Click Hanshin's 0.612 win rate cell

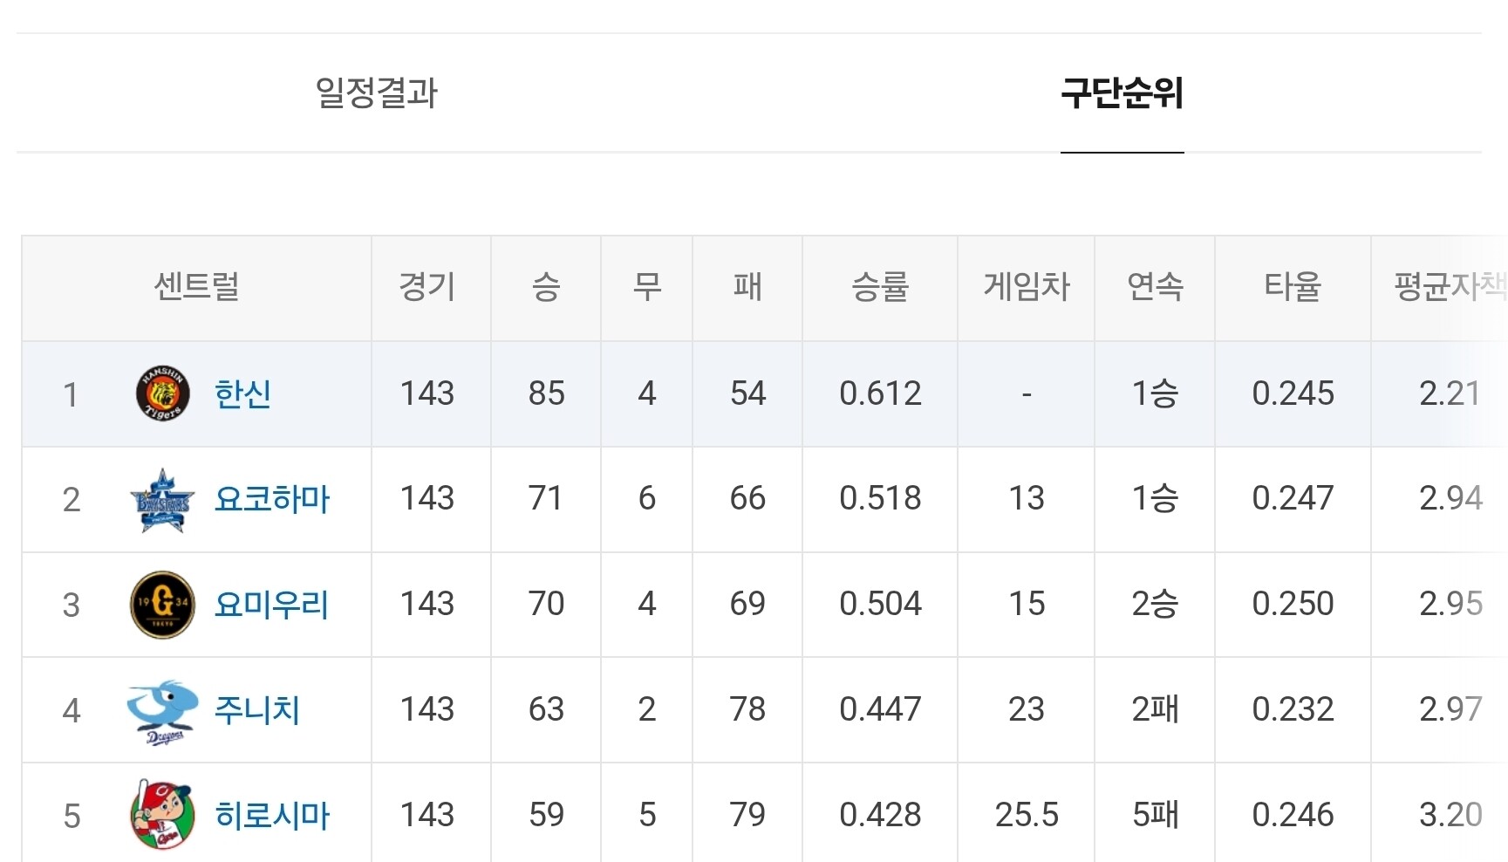(880, 393)
